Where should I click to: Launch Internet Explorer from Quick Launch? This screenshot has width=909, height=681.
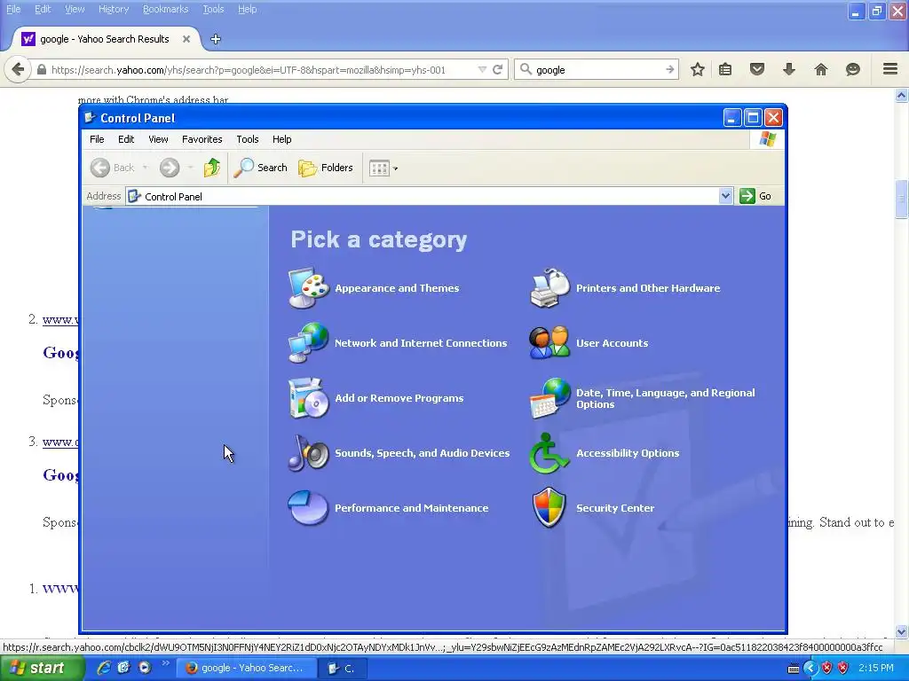click(x=104, y=668)
